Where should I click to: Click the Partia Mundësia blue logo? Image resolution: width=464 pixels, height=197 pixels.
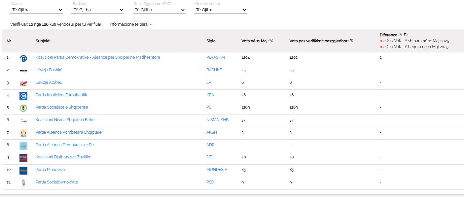click(x=23, y=170)
